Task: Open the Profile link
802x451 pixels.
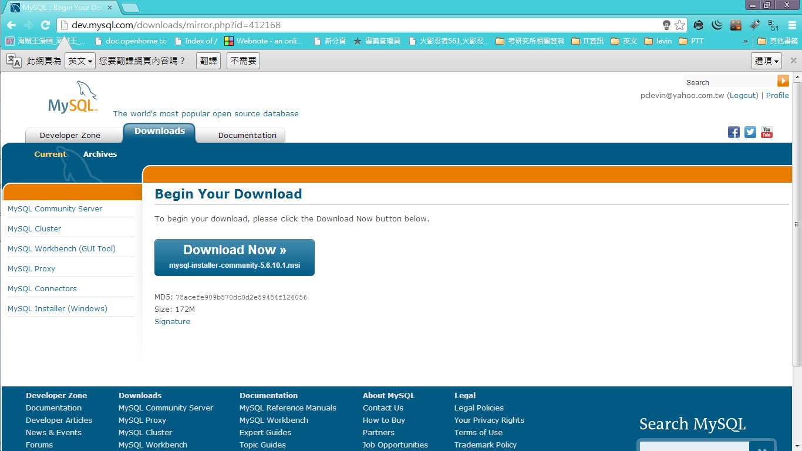Action: [777, 95]
